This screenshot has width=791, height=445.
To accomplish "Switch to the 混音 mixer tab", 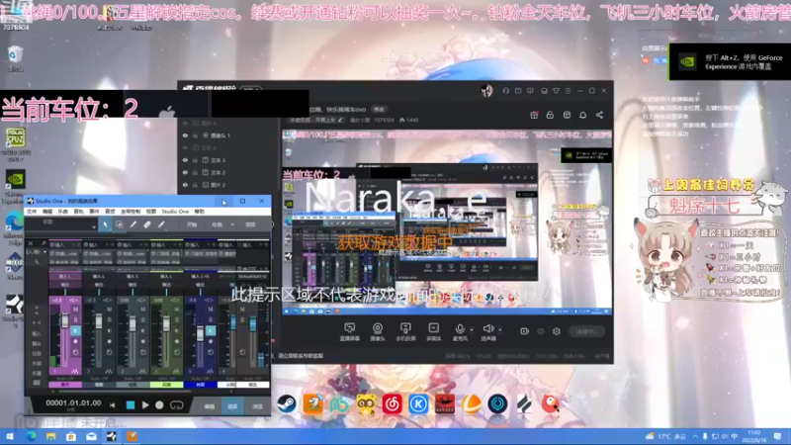I will click(x=232, y=406).
